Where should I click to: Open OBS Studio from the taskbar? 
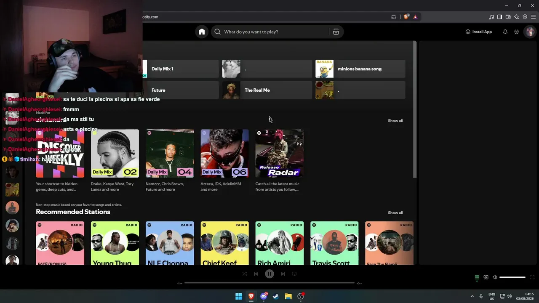(301, 296)
